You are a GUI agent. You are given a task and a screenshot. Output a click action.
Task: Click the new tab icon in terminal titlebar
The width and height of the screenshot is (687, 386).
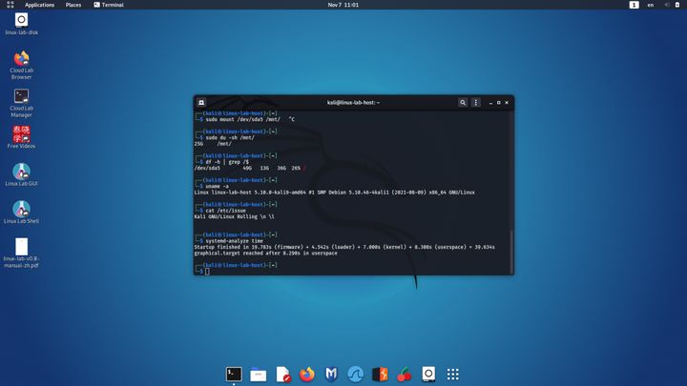tap(201, 102)
